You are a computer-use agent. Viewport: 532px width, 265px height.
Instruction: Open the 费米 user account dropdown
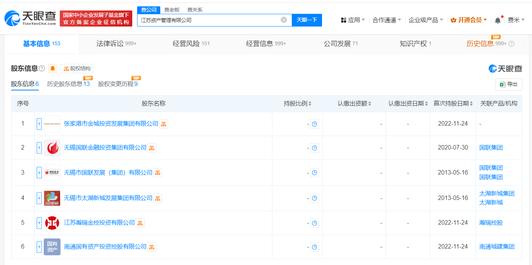click(516, 20)
